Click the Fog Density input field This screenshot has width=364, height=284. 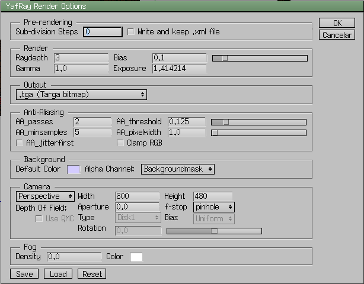pyautogui.click(x=74, y=256)
